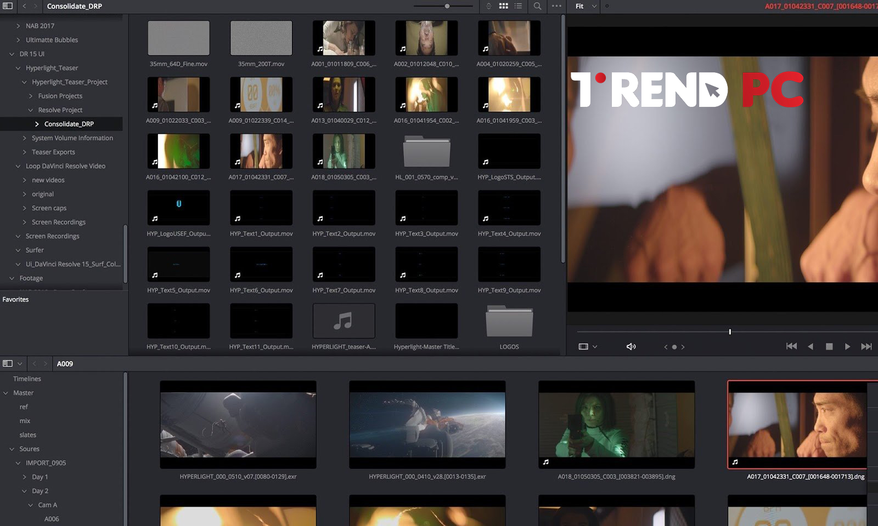Go back with the media browser back arrow
Image resolution: width=878 pixels, height=526 pixels.
pyautogui.click(x=24, y=6)
